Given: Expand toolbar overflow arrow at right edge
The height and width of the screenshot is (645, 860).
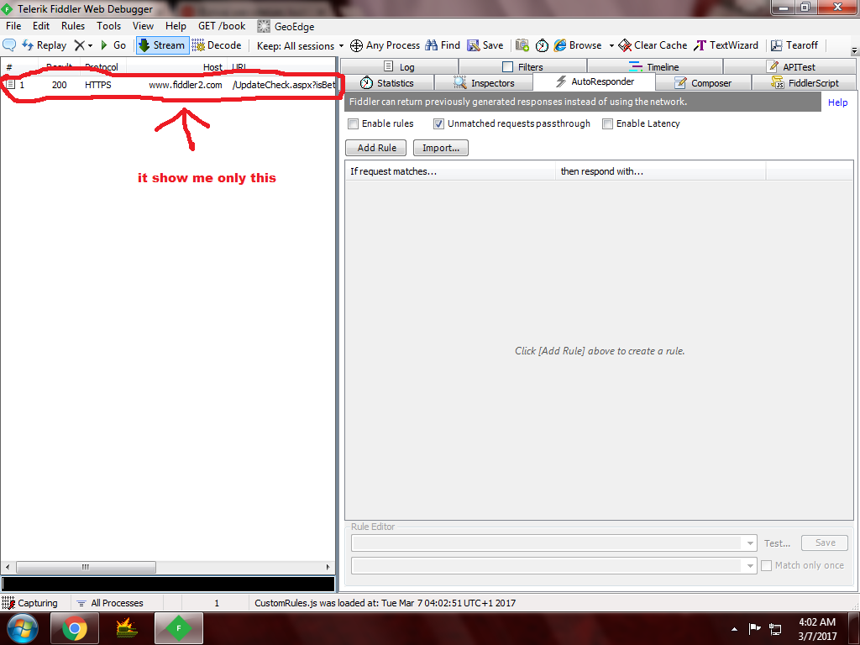Looking at the screenshot, I should coord(854,50).
